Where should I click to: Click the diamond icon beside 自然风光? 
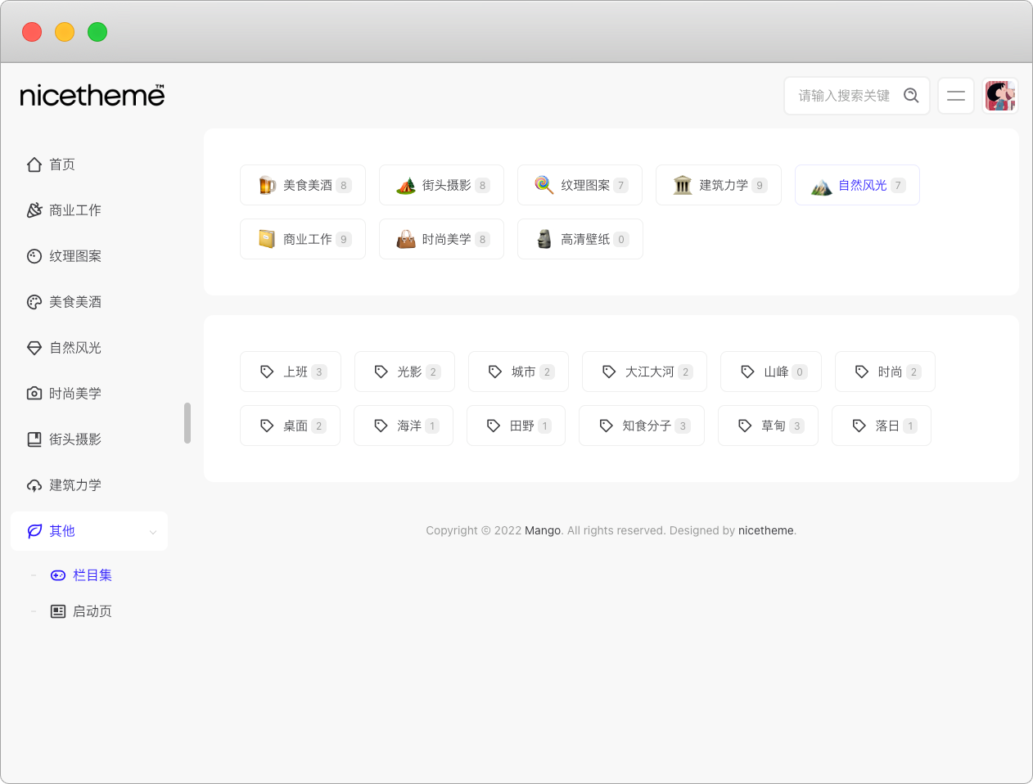tap(34, 348)
